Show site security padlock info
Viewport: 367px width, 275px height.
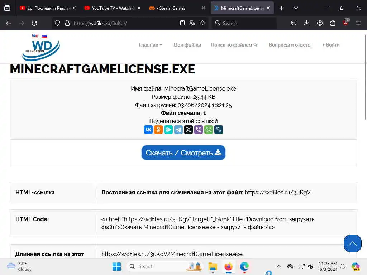(x=67, y=23)
